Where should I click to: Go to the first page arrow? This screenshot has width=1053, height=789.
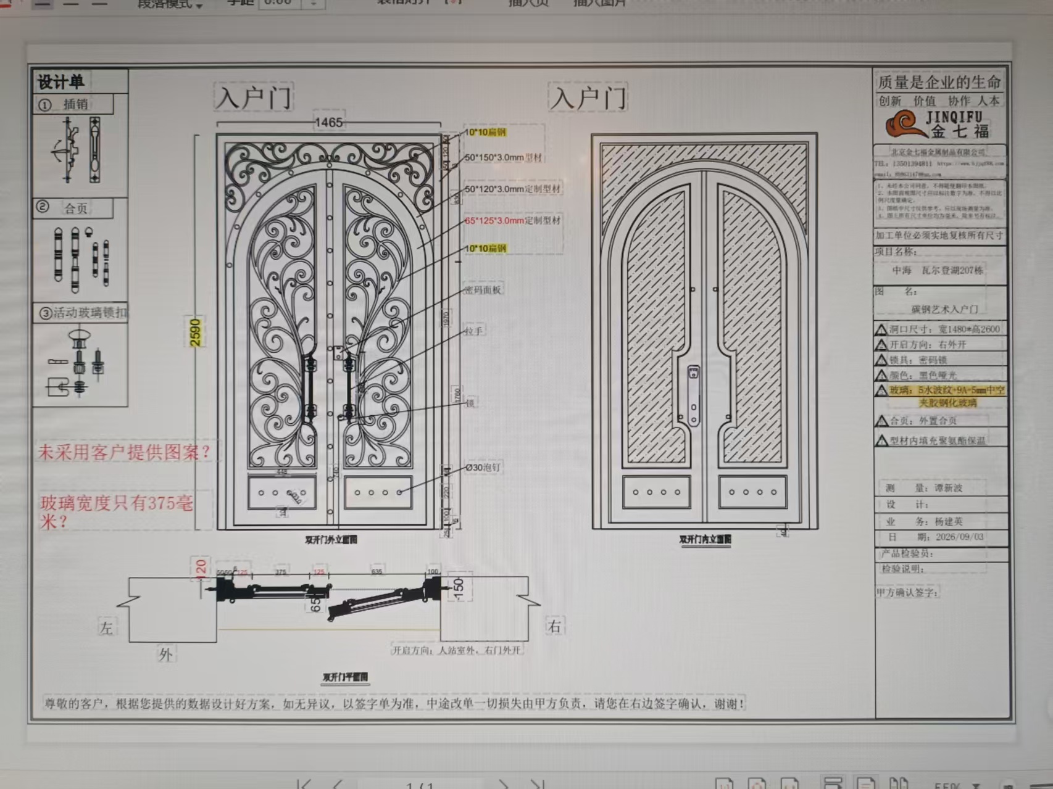click(x=303, y=784)
